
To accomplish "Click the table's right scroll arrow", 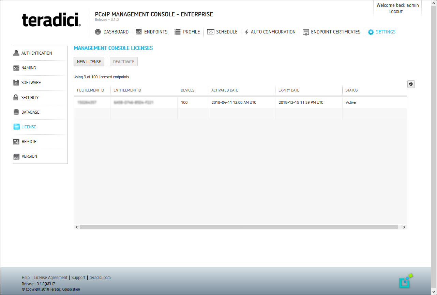I will 404,227.
